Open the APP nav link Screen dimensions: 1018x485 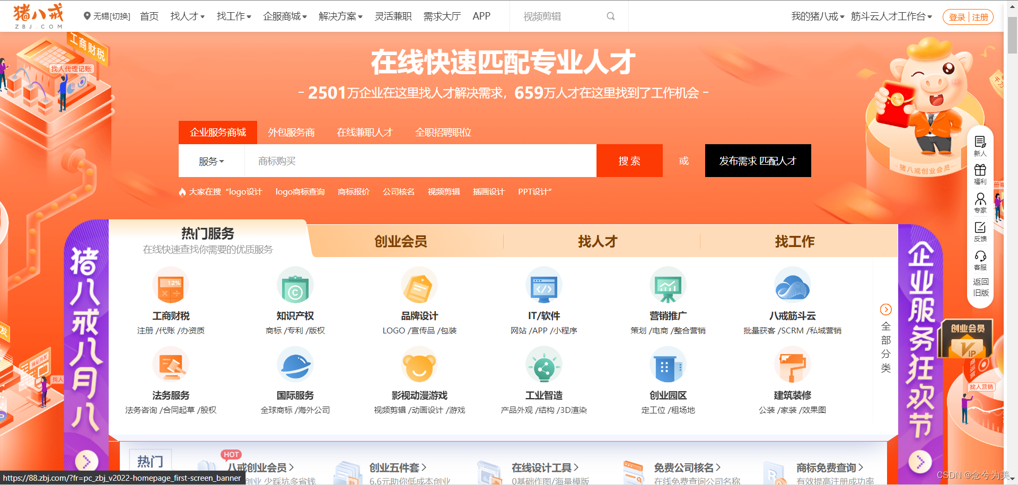pos(481,16)
